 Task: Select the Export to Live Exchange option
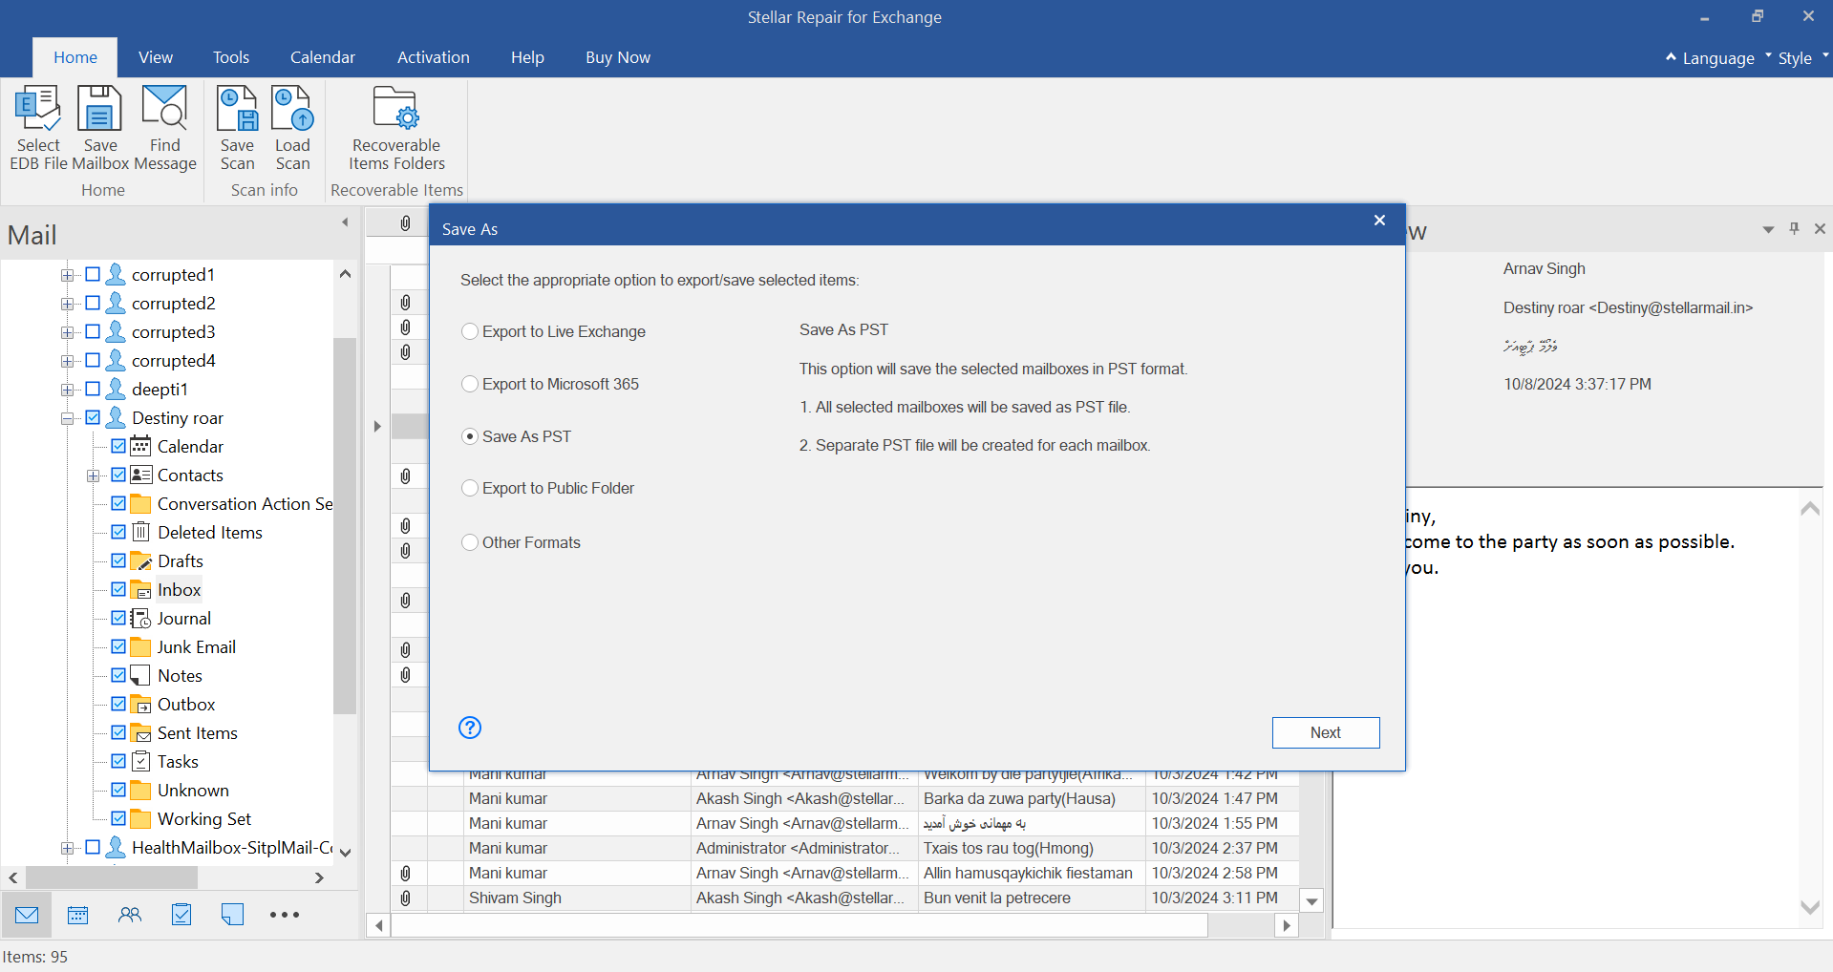pyautogui.click(x=470, y=331)
